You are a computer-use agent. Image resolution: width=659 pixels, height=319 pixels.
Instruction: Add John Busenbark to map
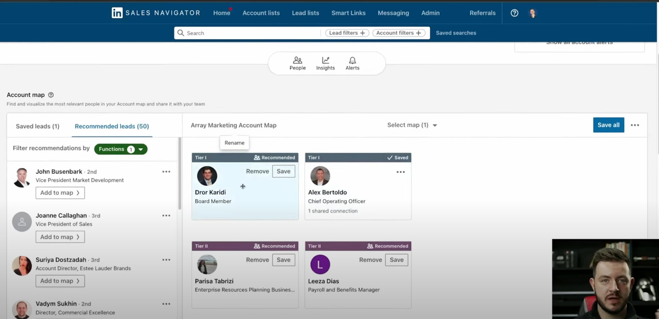(x=60, y=193)
